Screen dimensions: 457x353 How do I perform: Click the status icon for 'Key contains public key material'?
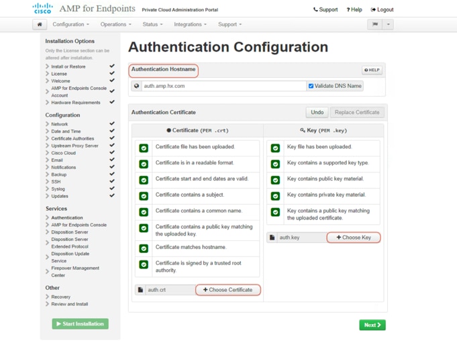(275, 180)
